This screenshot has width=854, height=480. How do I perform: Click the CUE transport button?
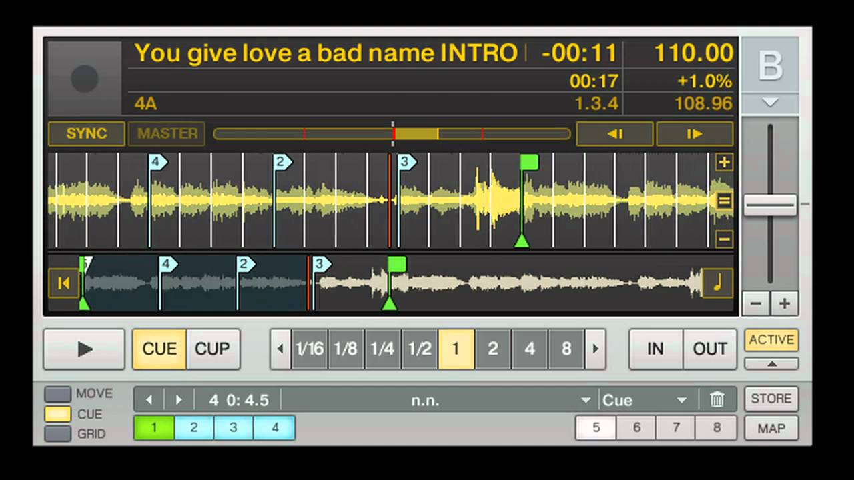coord(159,349)
